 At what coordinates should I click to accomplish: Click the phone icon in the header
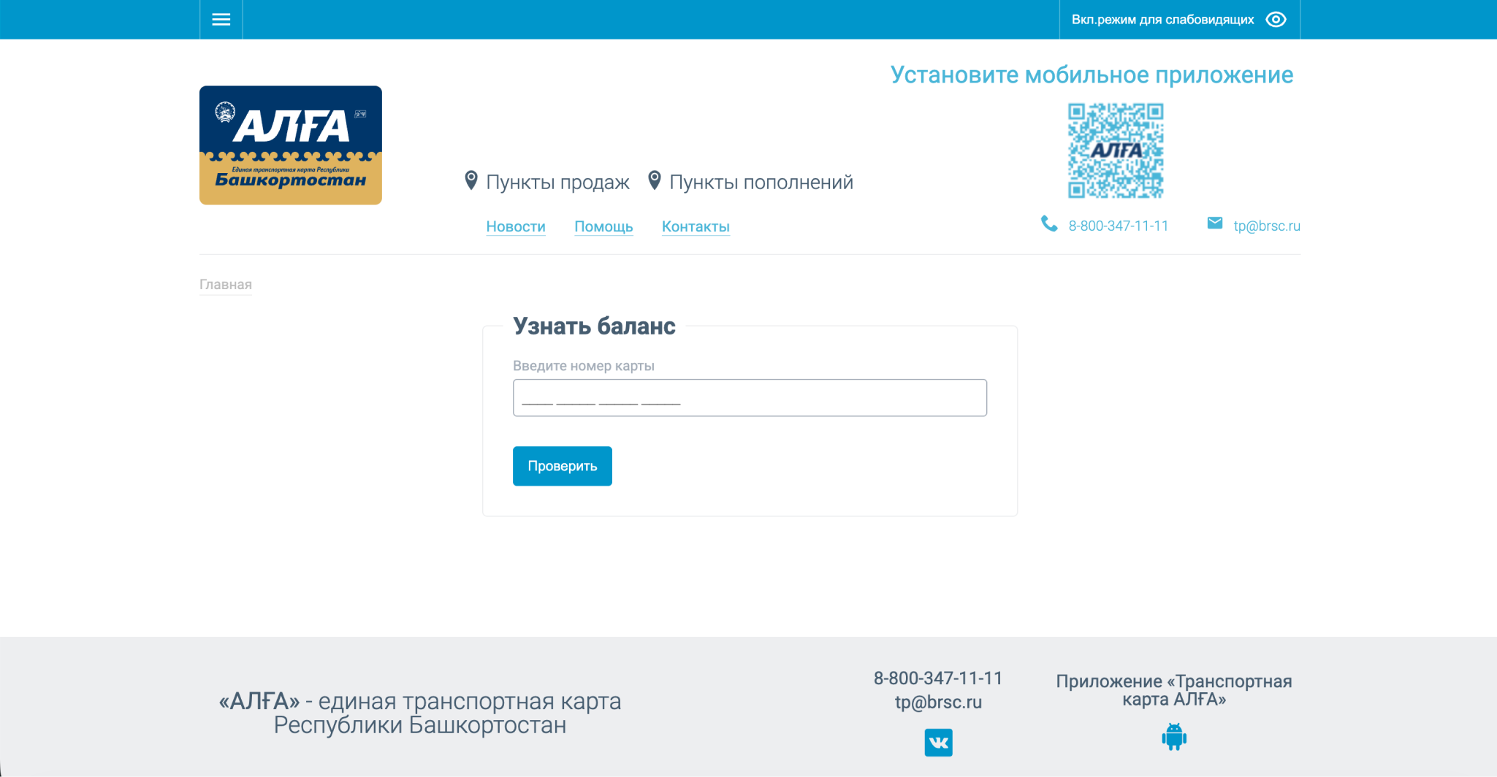1049,223
